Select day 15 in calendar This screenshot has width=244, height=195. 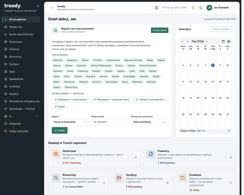[213, 82]
